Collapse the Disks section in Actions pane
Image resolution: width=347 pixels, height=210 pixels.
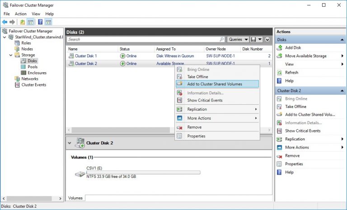click(343, 40)
